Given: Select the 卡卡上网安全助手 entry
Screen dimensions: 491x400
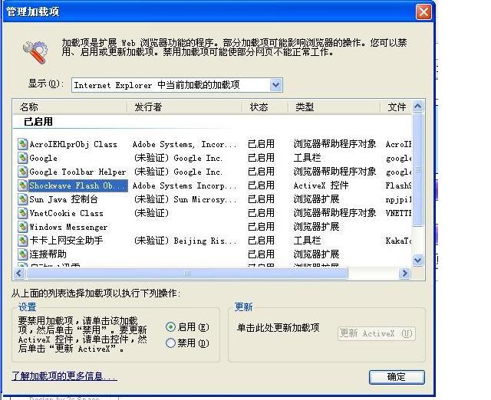Looking at the screenshot, I should [66, 241].
